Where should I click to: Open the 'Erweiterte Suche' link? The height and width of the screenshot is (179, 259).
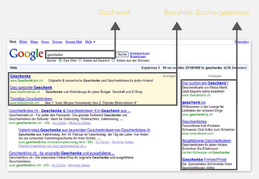point(140,53)
